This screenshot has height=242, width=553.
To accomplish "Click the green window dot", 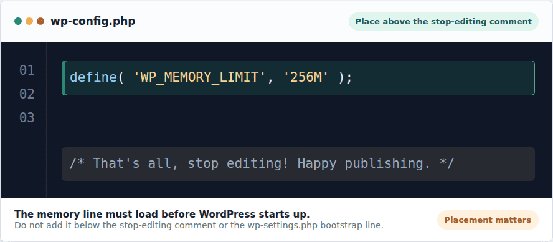I will [18, 21].
